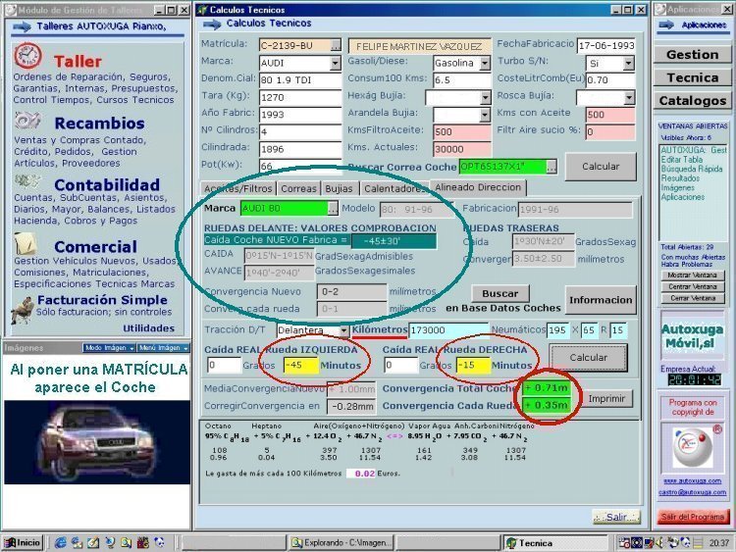The image size is (736, 552).
Task: Click the Consum100 Kms field
Action: 462,80
